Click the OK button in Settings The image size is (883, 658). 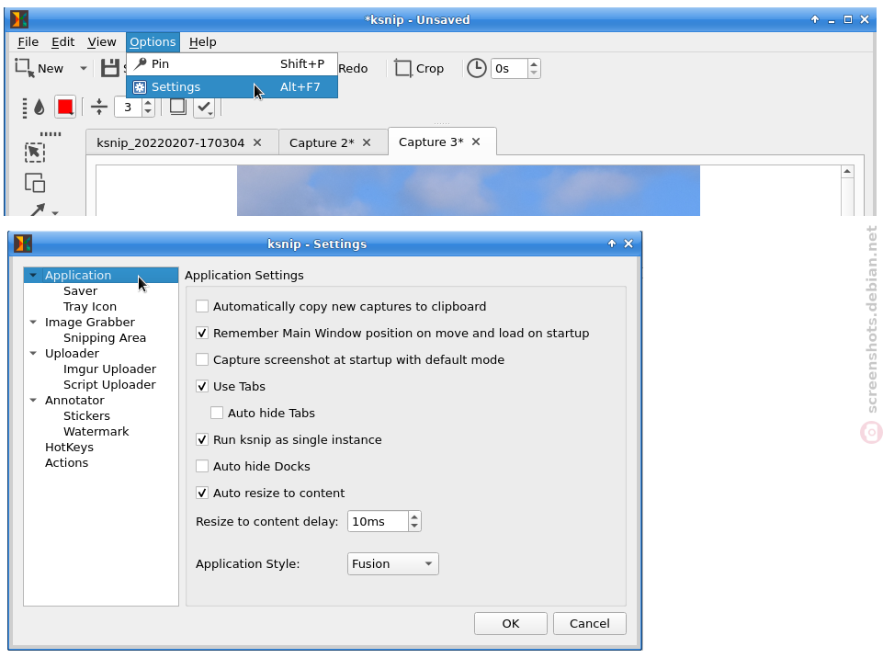[x=511, y=624]
